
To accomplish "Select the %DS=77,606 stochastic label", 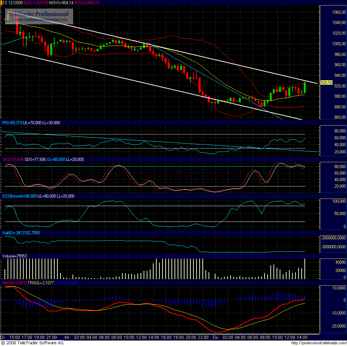I will 35,159.
